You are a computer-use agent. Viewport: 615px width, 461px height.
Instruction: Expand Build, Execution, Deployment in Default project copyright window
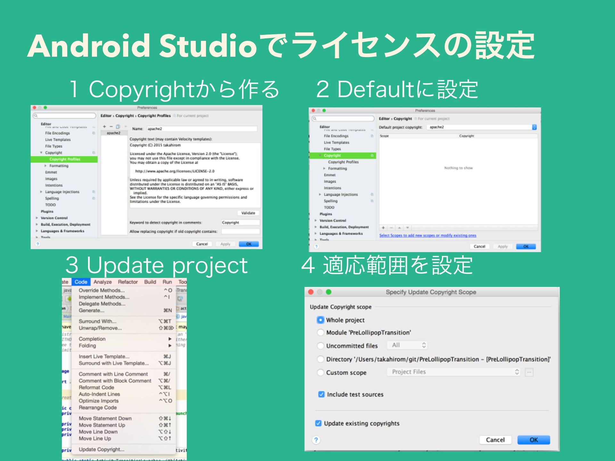[316, 227]
